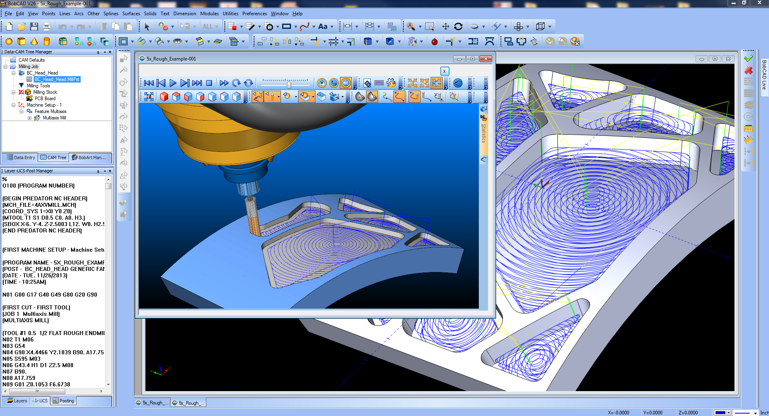Image resolution: width=769 pixels, height=416 pixels.
Task: Select the Cone primitive creation tool
Action: tap(34, 41)
